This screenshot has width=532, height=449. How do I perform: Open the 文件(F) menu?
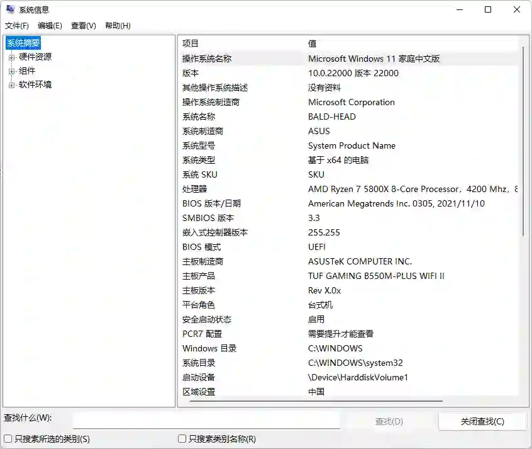[x=16, y=26]
